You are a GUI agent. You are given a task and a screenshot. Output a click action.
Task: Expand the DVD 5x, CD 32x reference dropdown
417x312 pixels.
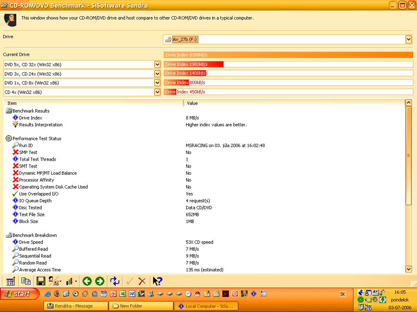tap(157, 64)
